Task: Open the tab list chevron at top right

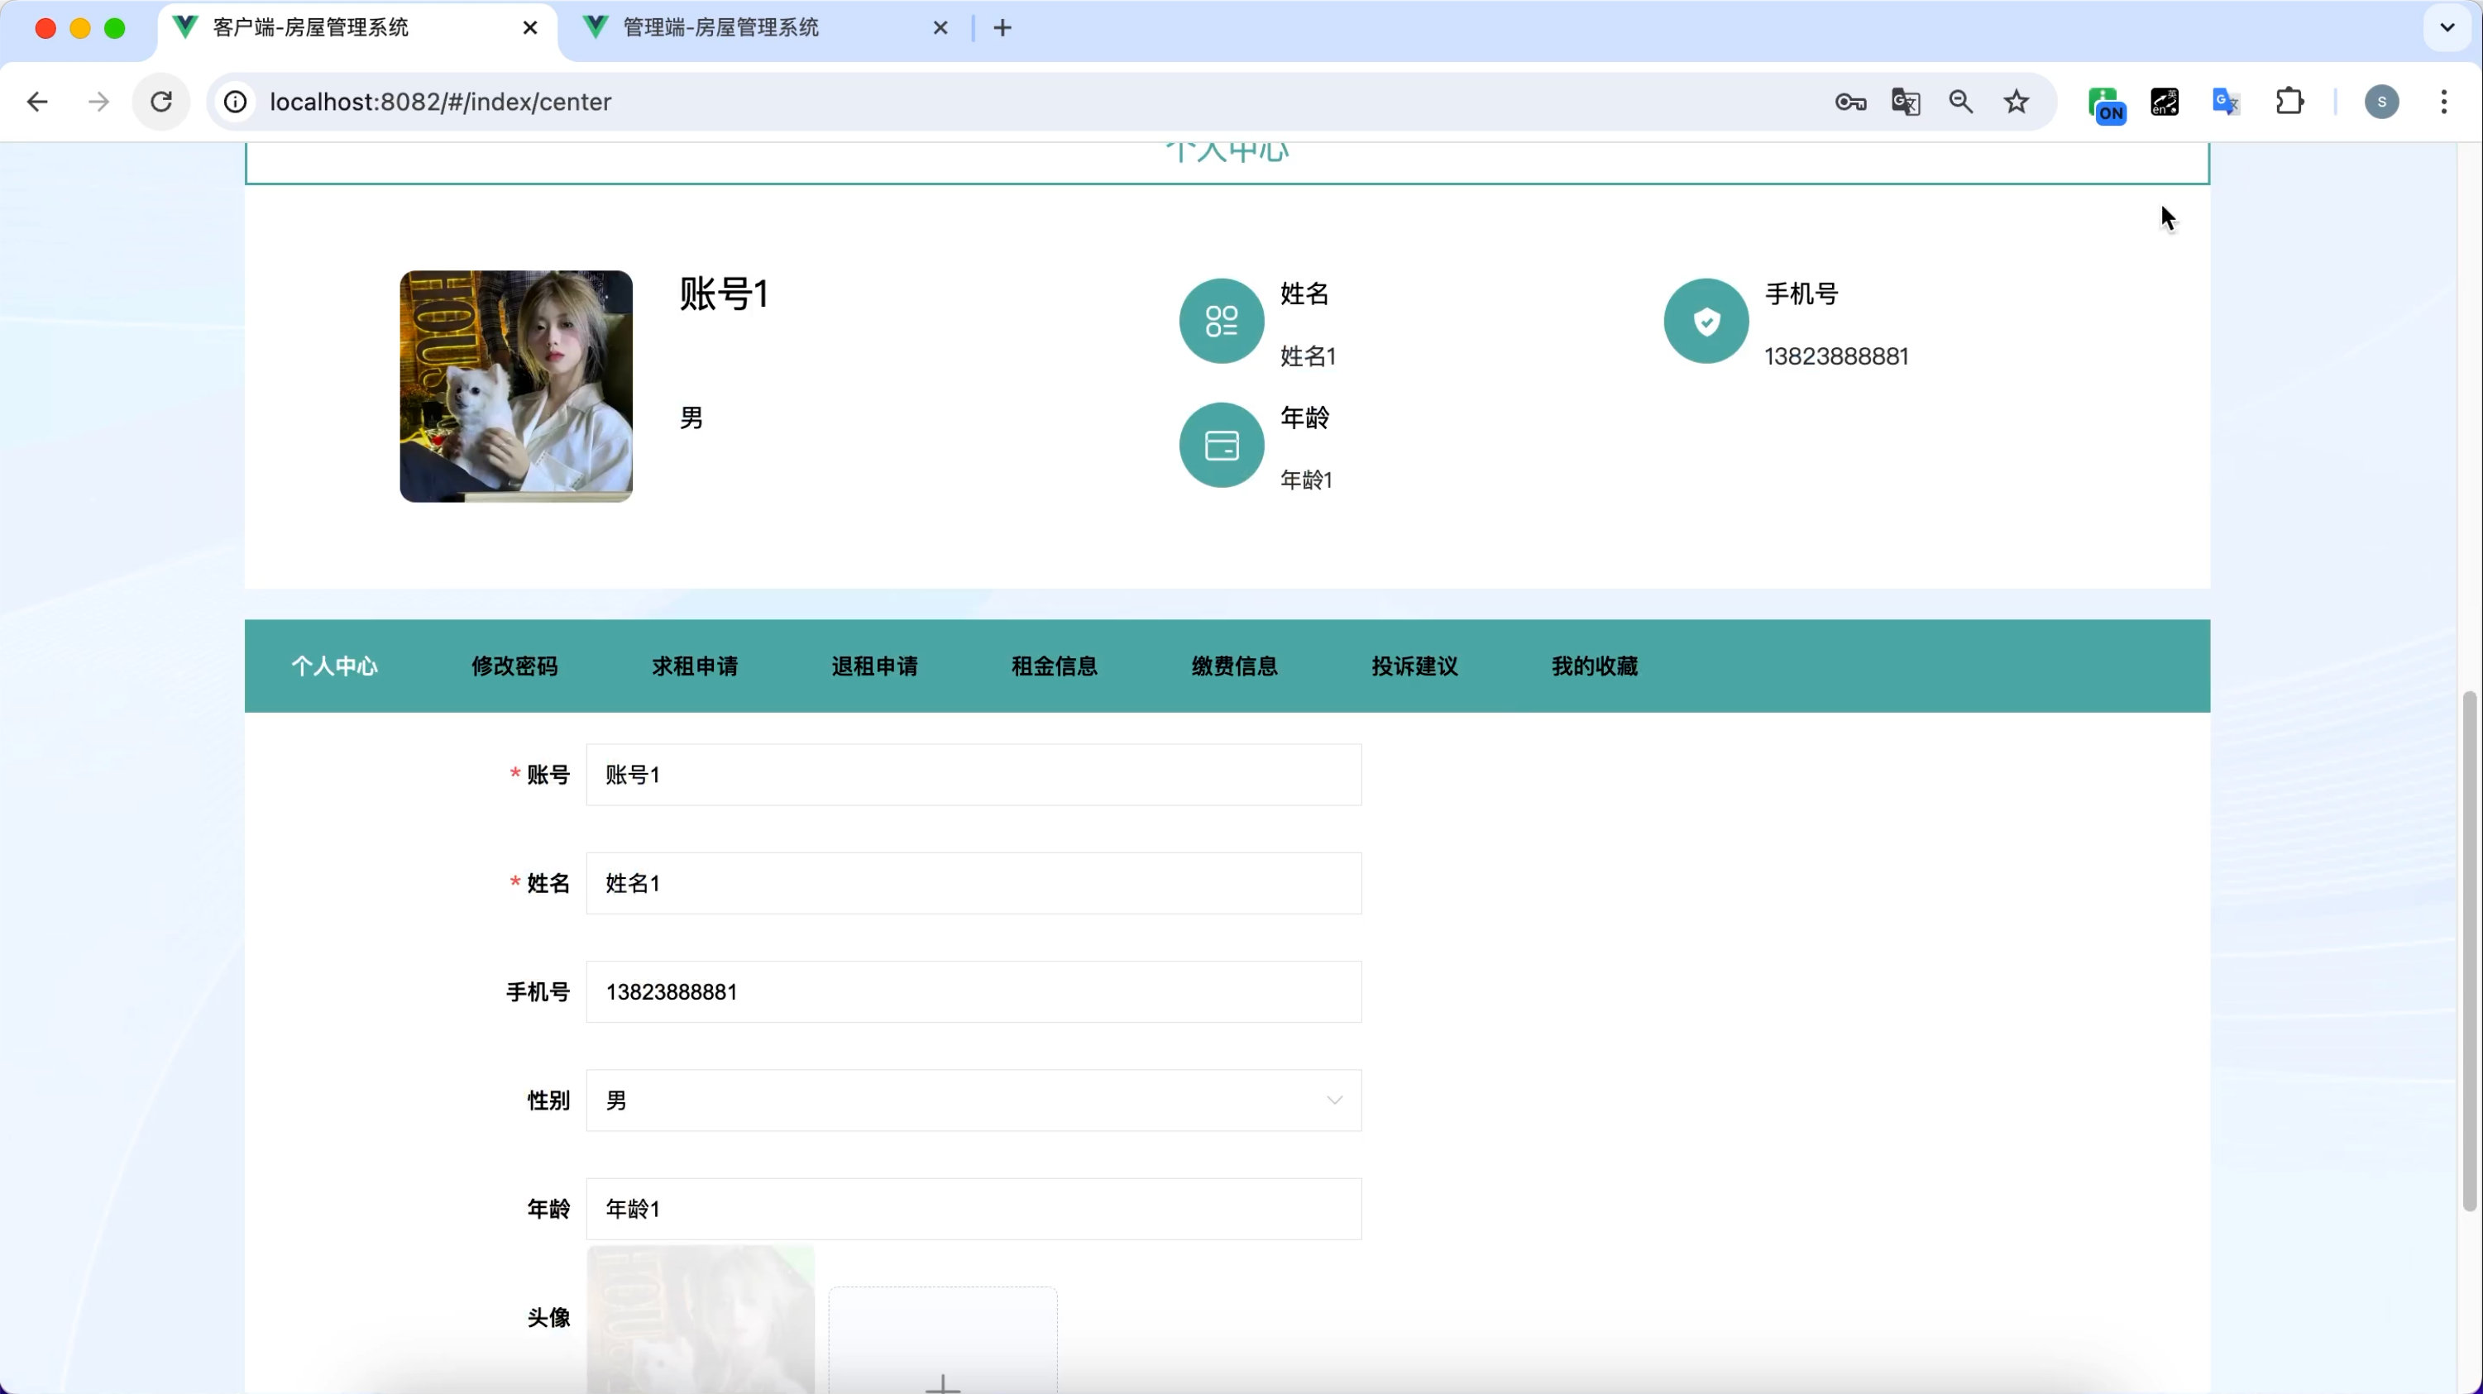Action: (2447, 28)
